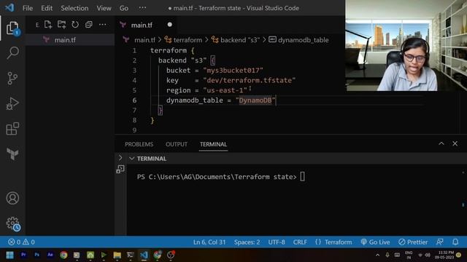Image resolution: width=467 pixels, height=262 pixels.
Task: Click the unsaved dot on the main.tf tab
Action: click(169, 25)
